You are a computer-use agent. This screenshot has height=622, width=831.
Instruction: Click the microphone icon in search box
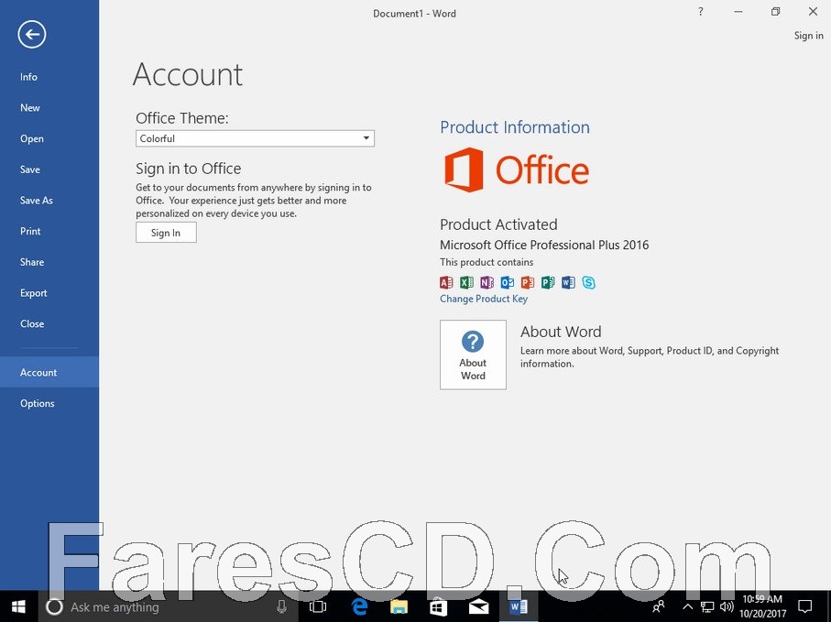click(x=281, y=606)
